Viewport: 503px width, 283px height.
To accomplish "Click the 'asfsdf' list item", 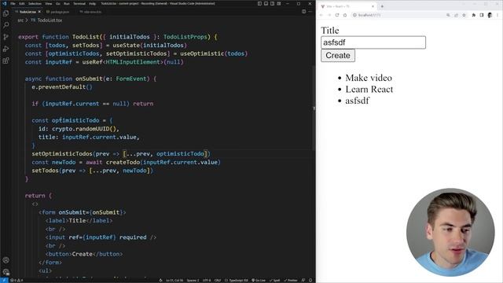I will point(358,101).
